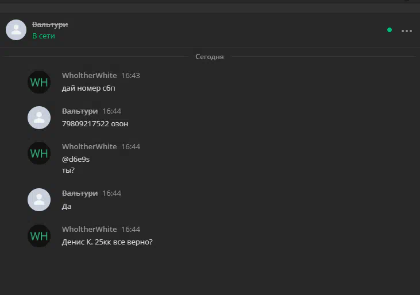Click the 'Сегодня' date separator
Screen dimensions: 420x295
(x=210, y=57)
